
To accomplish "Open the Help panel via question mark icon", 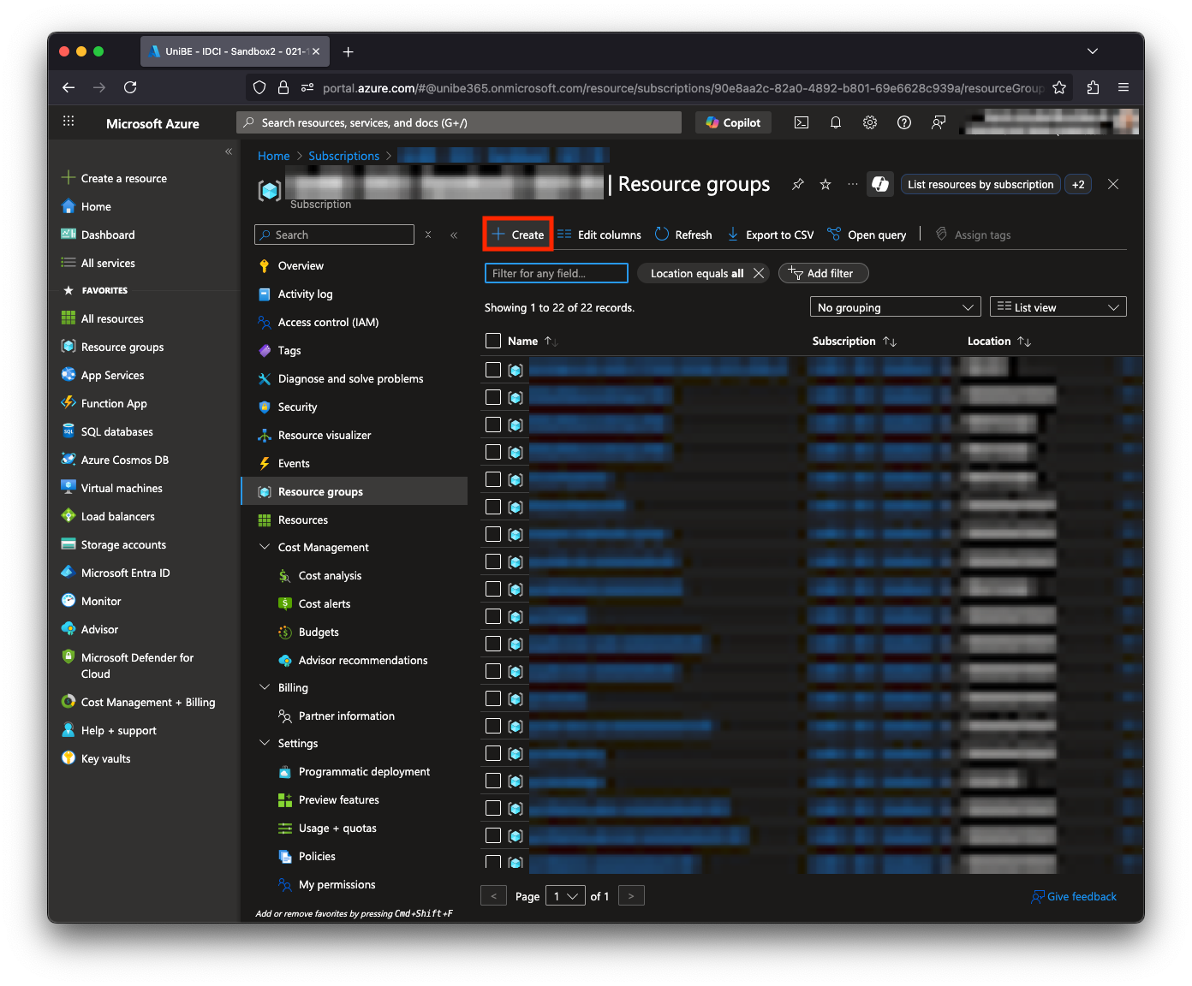I will (904, 122).
